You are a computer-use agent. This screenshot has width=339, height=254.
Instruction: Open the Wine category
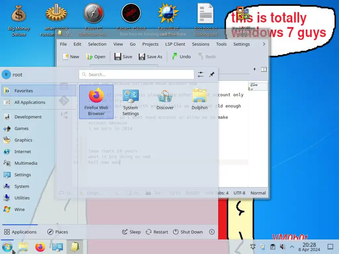(39, 209)
